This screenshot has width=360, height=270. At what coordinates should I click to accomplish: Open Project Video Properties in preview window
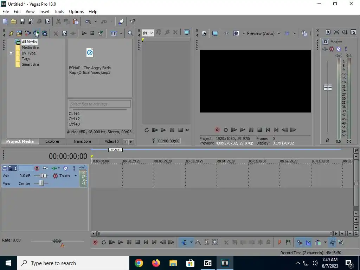pyautogui.click(x=204, y=33)
